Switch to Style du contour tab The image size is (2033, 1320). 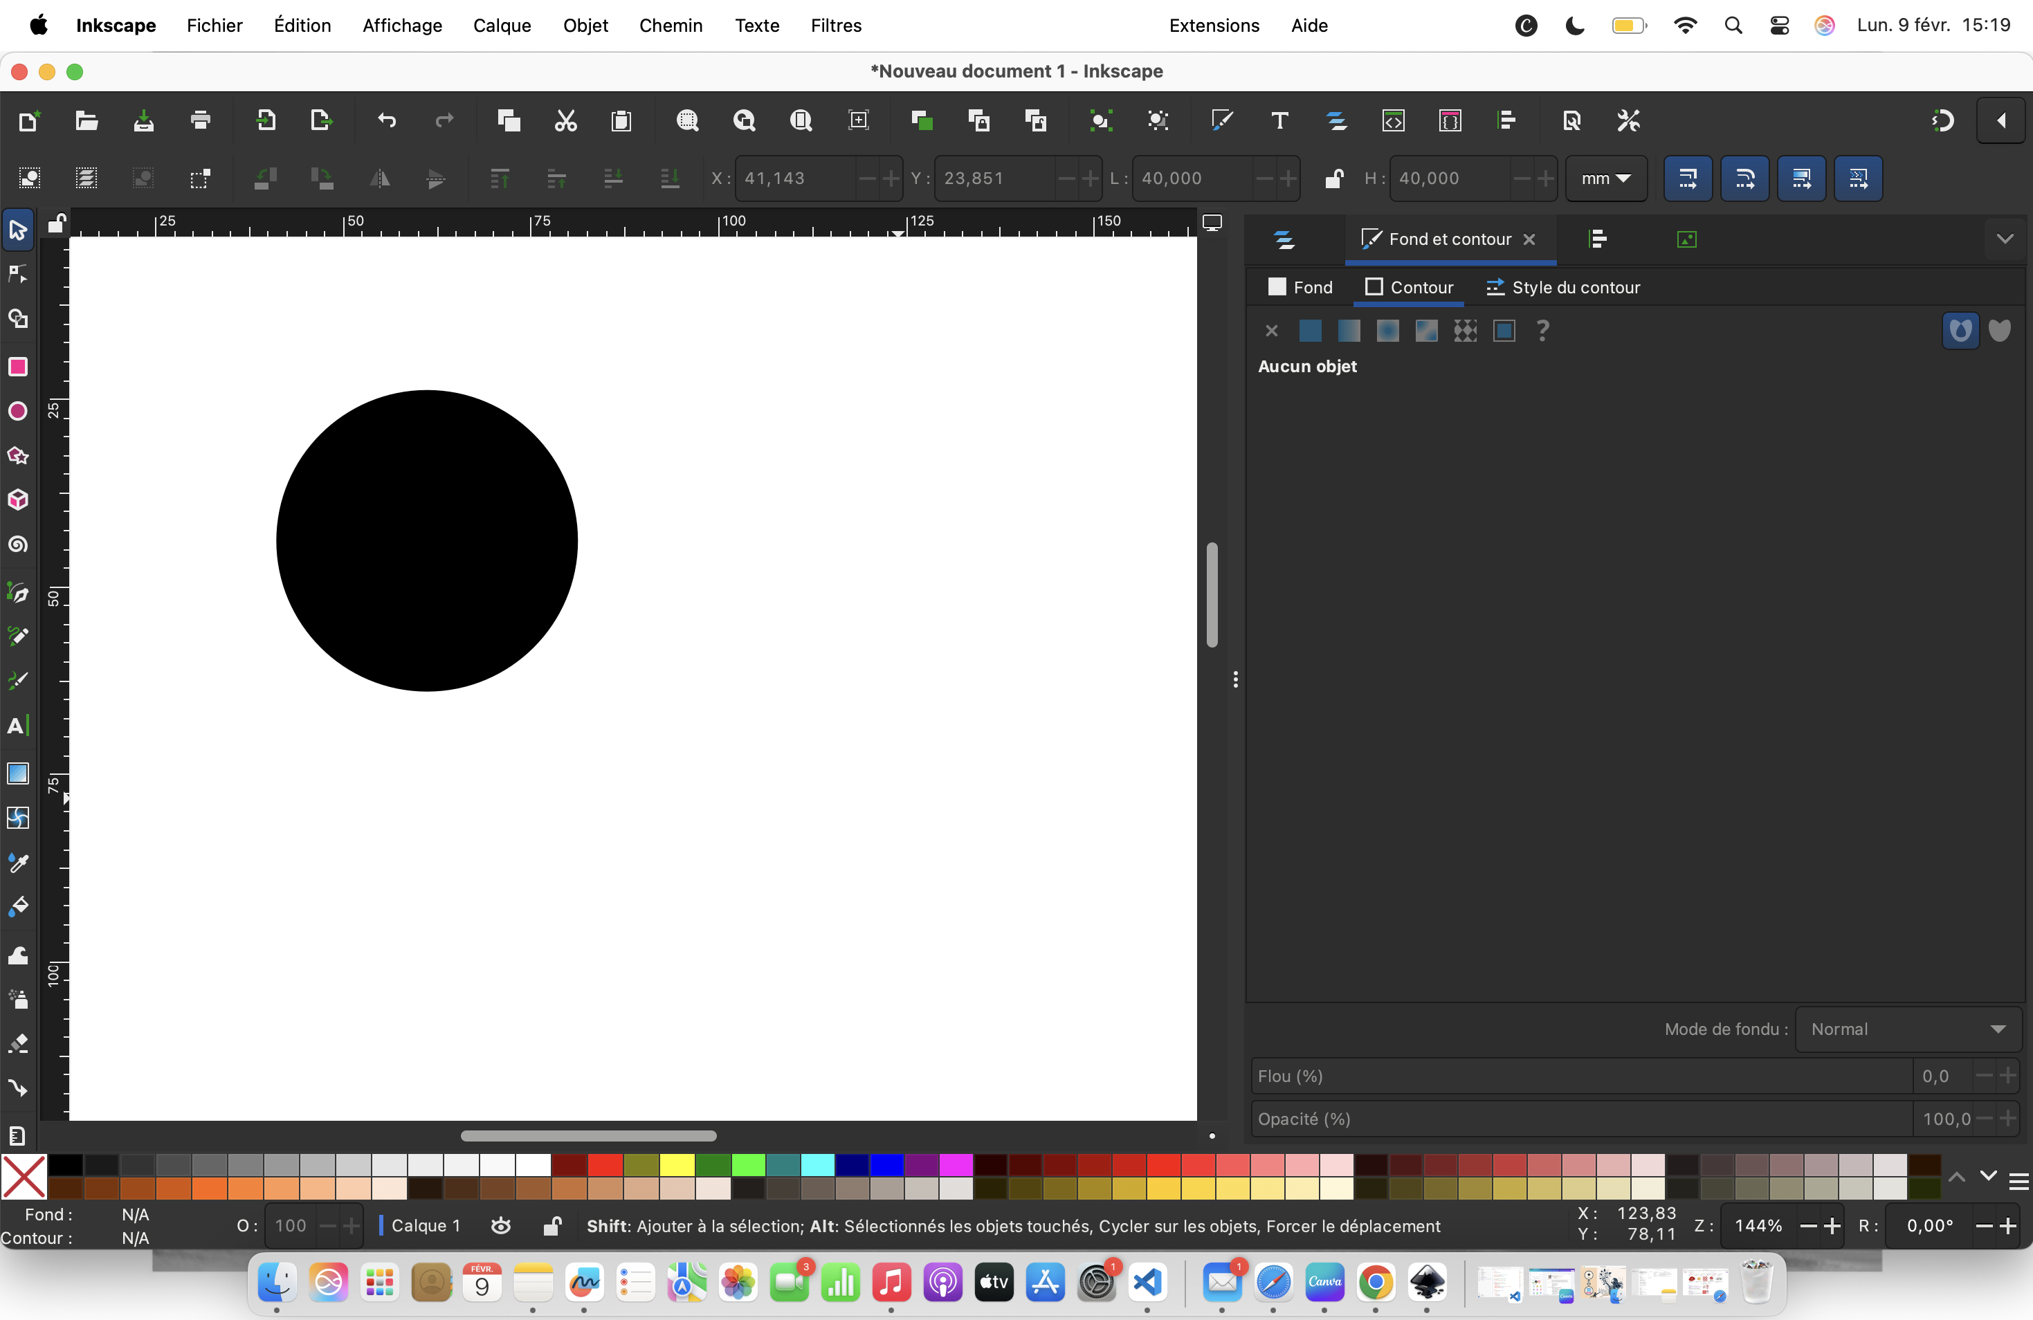pos(1563,288)
